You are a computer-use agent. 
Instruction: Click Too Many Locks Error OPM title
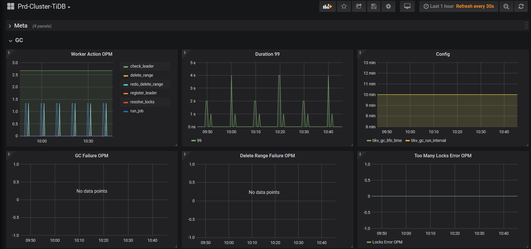pyautogui.click(x=443, y=156)
